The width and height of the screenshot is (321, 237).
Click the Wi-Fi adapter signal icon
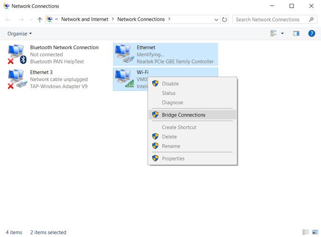tap(124, 79)
